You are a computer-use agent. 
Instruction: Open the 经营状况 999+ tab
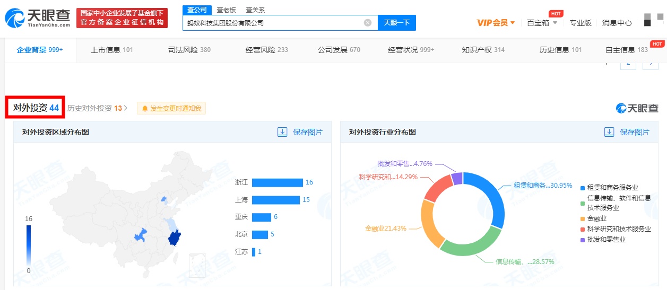[x=411, y=50]
